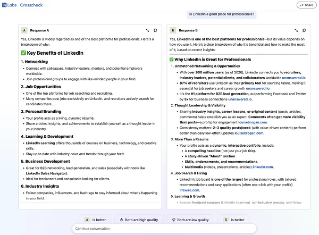319x235 pixels.
Task: Vote Both are high quality
Action: (x=139, y=220)
